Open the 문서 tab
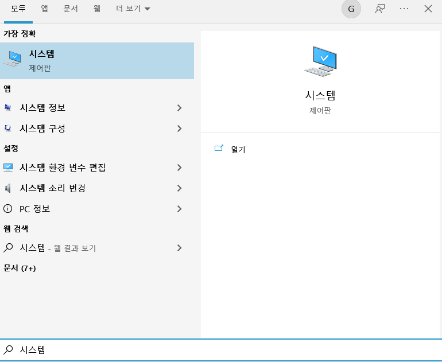Viewport: 442px width, 362px height. click(71, 9)
